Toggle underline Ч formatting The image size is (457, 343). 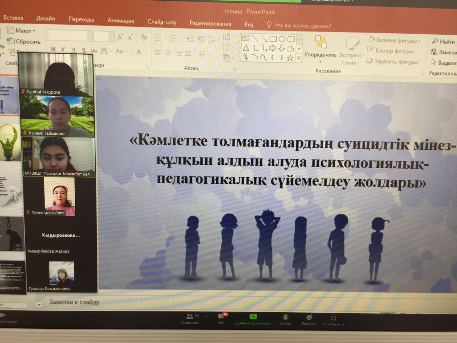click(x=73, y=50)
